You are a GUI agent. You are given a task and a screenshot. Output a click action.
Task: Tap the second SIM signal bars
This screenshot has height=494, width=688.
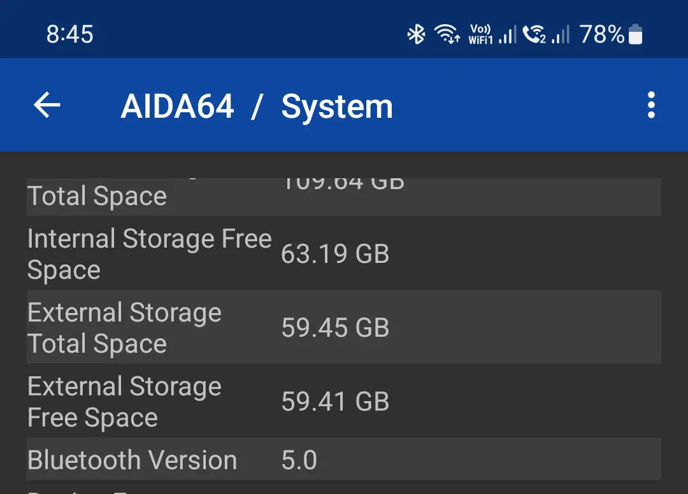[x=561, y=34]
